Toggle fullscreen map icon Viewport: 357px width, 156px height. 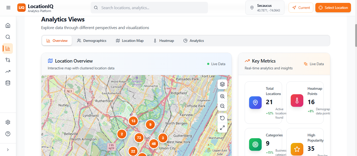coord(222,128)
